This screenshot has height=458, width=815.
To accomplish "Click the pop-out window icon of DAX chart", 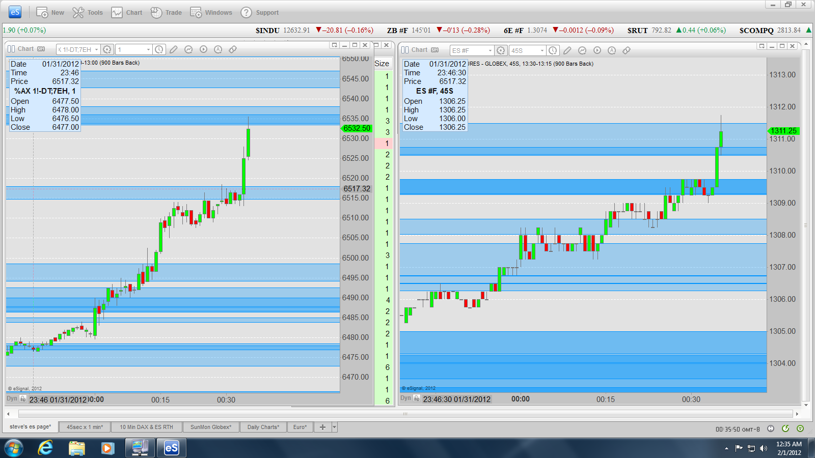I will tap(335, 45).
